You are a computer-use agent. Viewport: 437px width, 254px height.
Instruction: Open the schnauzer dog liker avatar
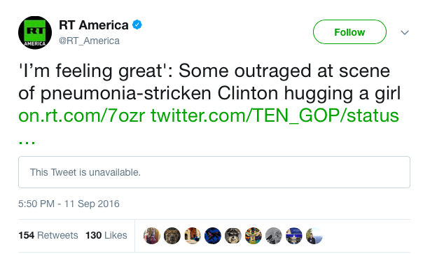pos(233,236)
